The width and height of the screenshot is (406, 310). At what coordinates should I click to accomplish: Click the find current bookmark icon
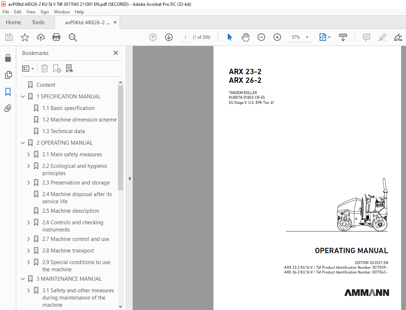tap(69, 69)
